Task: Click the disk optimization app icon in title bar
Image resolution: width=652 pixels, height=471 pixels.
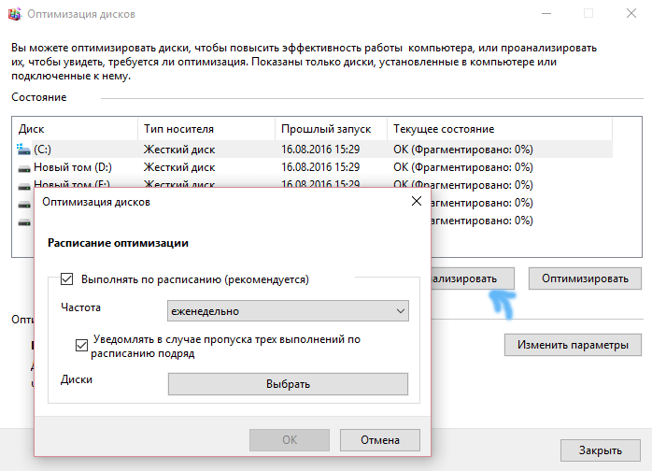Action: [x=14, y=14]
